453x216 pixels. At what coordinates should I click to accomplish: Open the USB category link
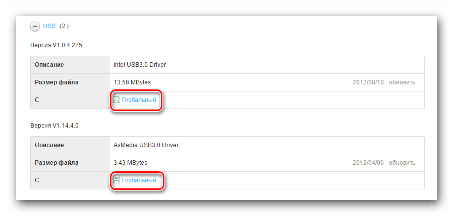coord(49,25)
